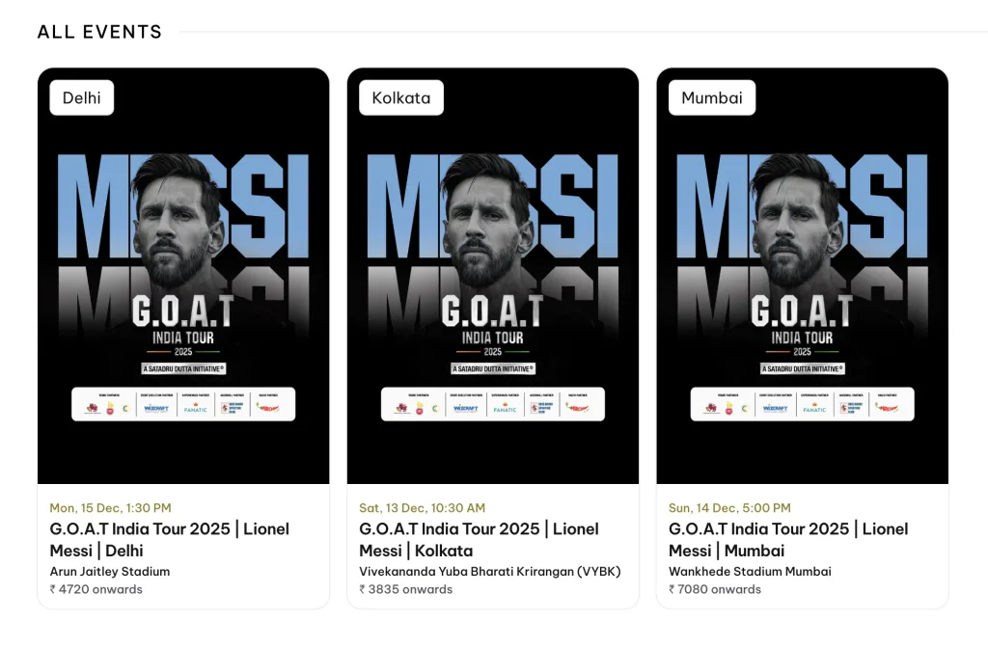The width and height of the screenshot is (988, 647).
Task: Click the ₹ 7080 onwards price text
Action: [714, 589]
